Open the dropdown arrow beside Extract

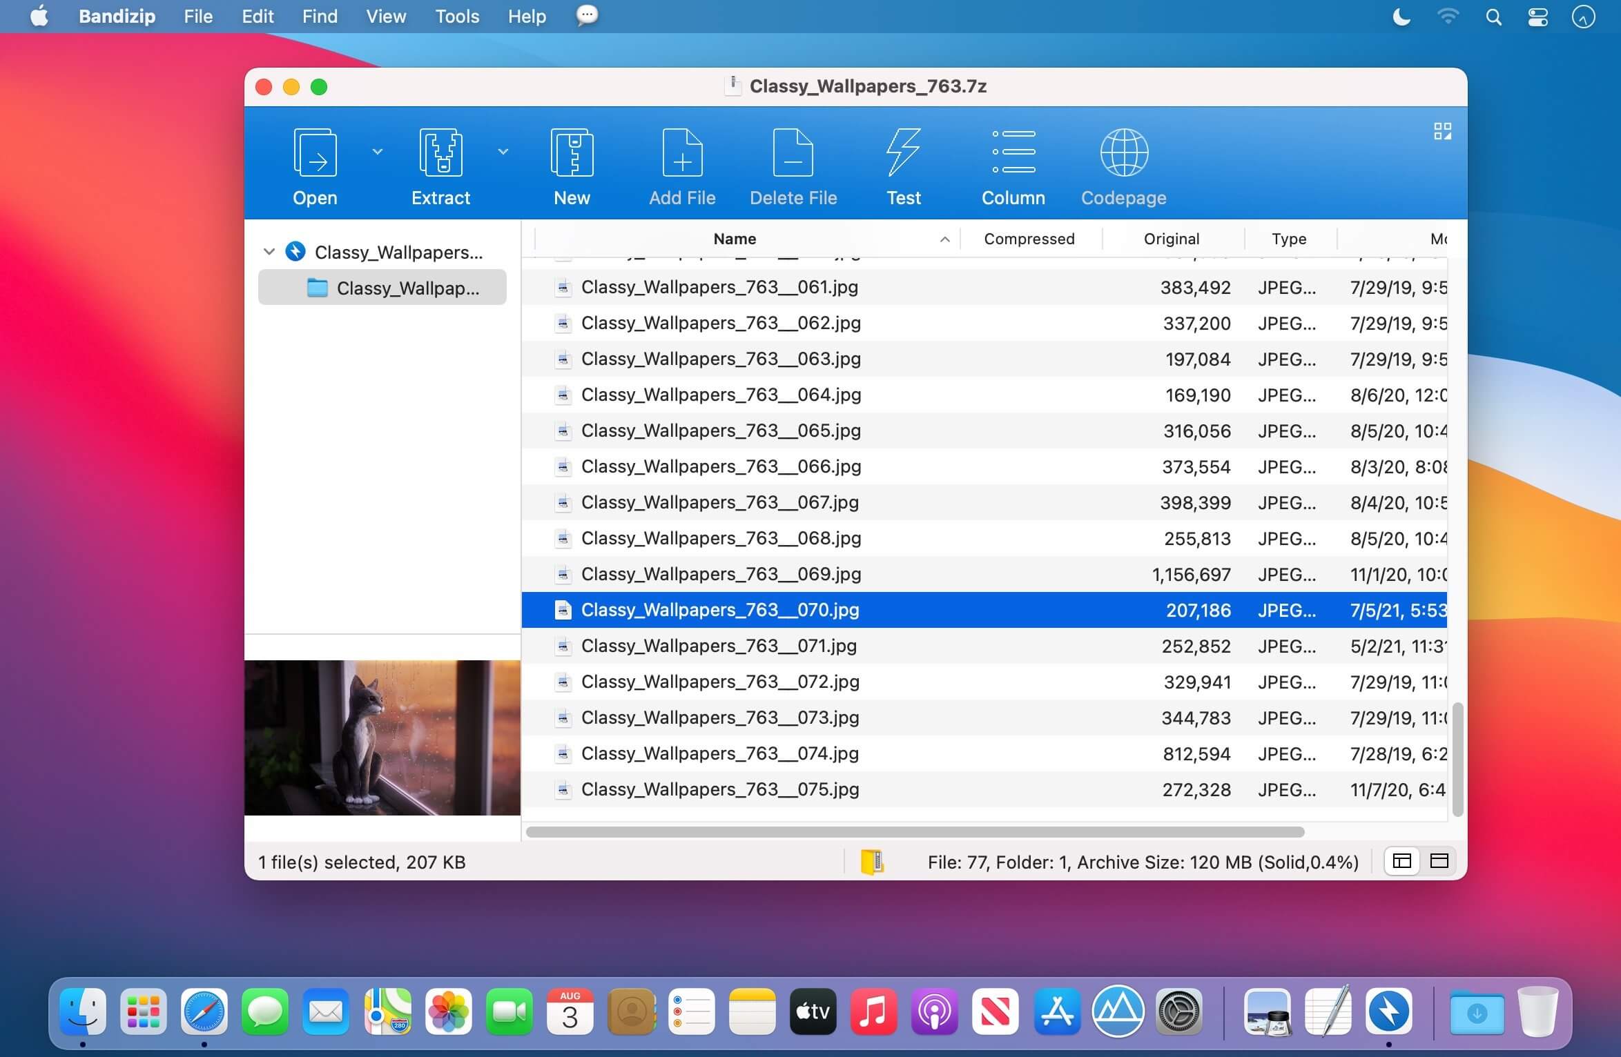point(503,151)
